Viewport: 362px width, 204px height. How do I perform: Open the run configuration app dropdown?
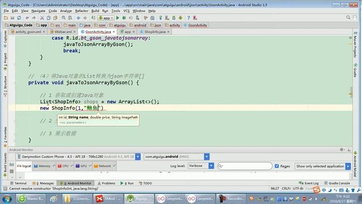[106, 18]
